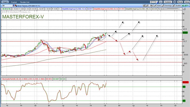Switch to the Prophet tab
The height and width of the screenshot is (107, 190).
coord(14,2)
